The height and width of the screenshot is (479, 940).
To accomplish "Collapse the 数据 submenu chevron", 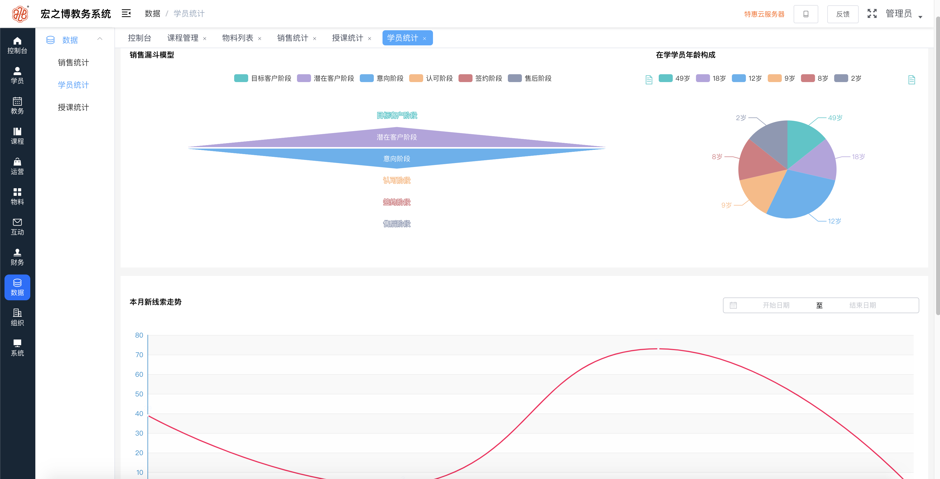I will click(100, 39).
